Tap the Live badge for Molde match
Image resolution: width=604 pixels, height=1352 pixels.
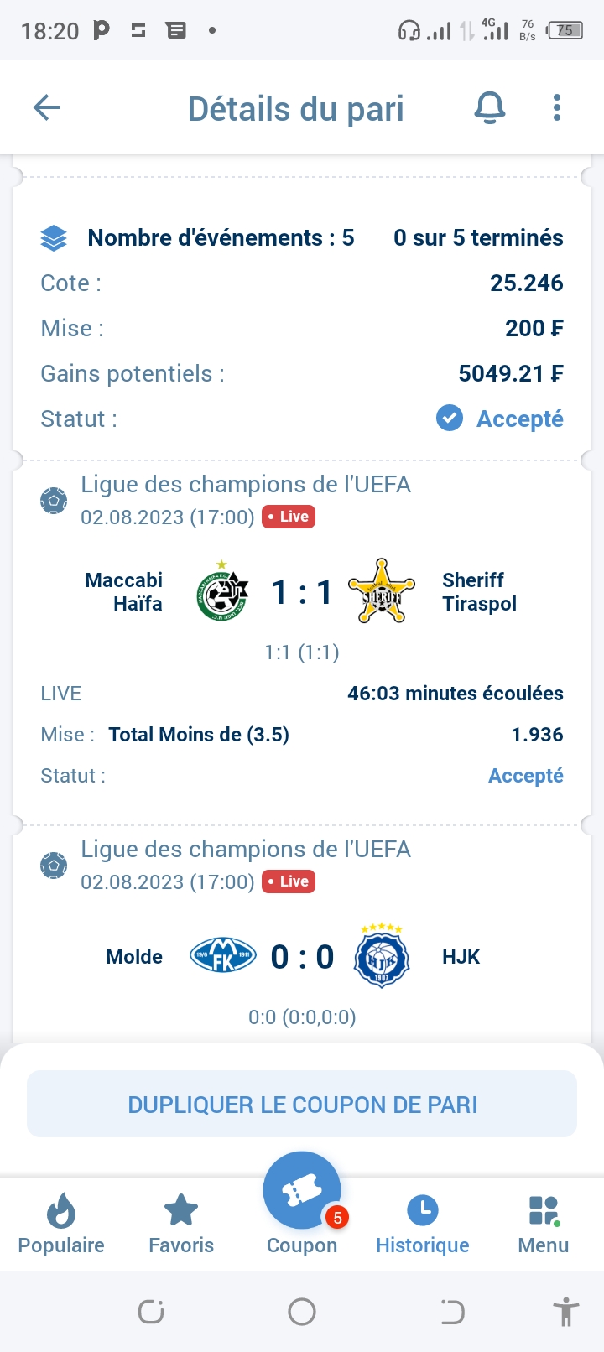tap(289, 881)
